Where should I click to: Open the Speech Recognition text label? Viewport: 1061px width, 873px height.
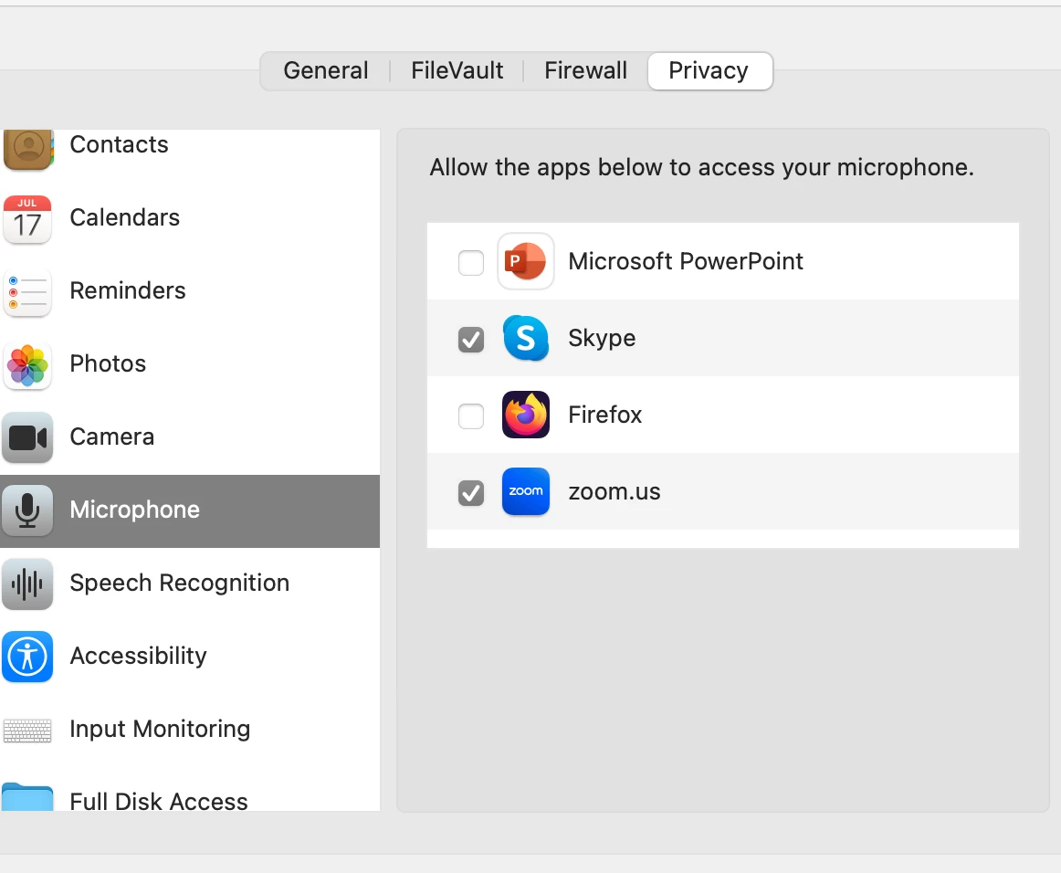[x=179, y=583]
